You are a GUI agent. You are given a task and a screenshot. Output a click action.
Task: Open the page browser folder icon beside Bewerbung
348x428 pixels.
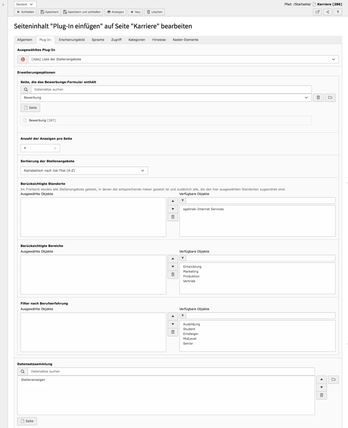point(330,97)
